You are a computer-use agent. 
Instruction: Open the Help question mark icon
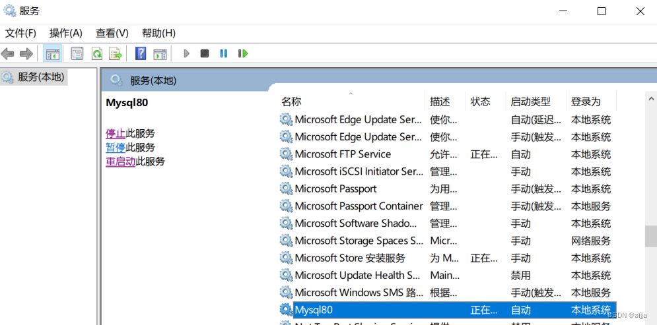click(x=141, y=53)
